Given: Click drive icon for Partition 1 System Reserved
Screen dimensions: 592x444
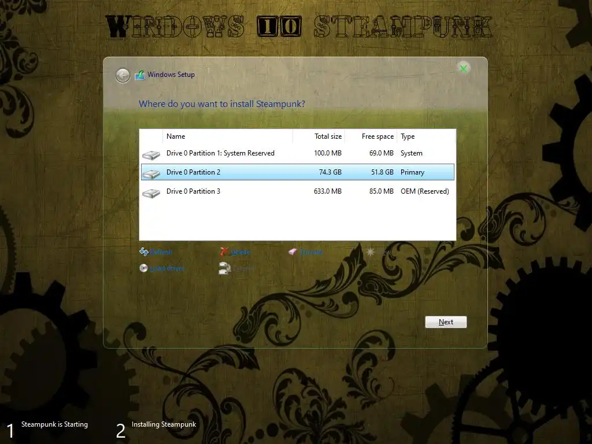Looking at the screenshot, I should click(x=151, y=155).
